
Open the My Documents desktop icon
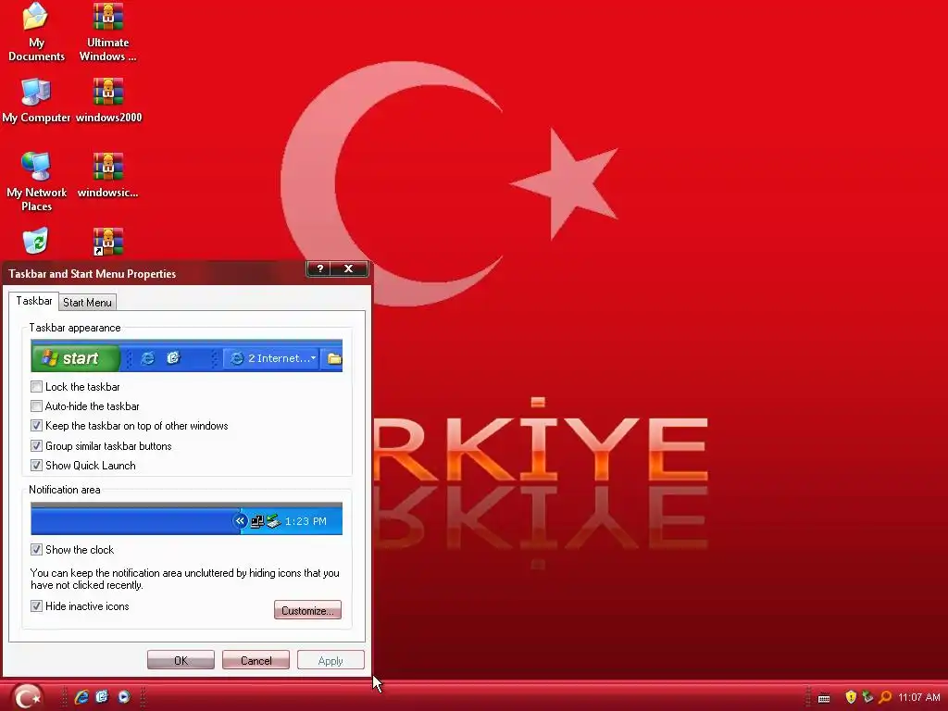click(36, 31)
